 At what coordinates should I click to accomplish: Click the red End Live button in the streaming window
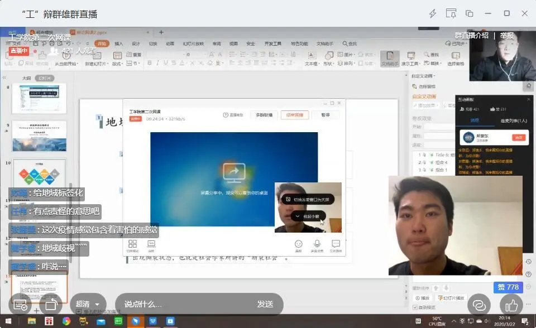(x=295, y=115)
